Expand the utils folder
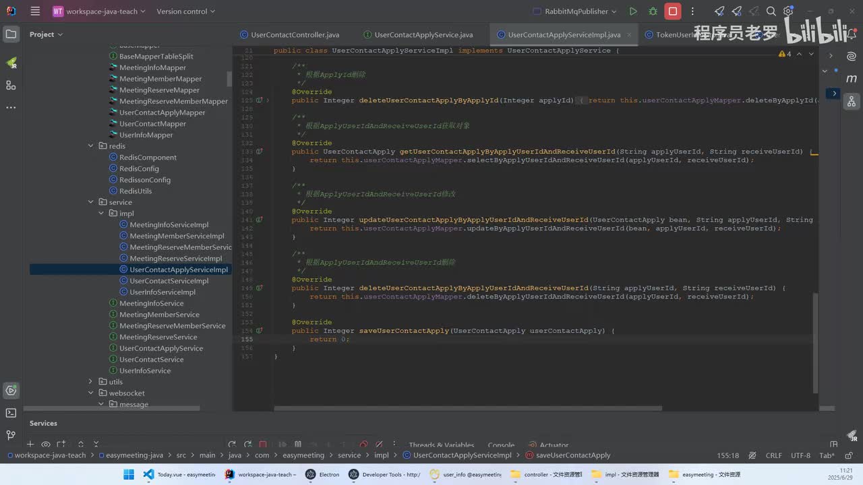This screenshot has width=863, height=485. click(91, 382)
